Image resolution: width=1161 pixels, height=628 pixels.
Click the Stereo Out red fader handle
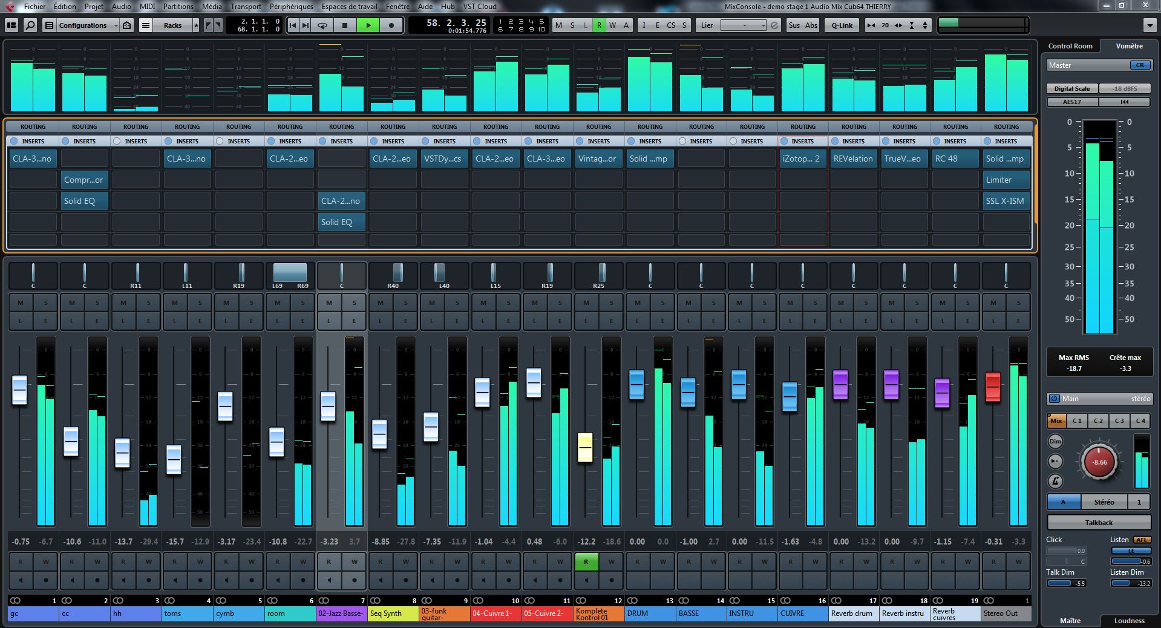click(993, 387)
